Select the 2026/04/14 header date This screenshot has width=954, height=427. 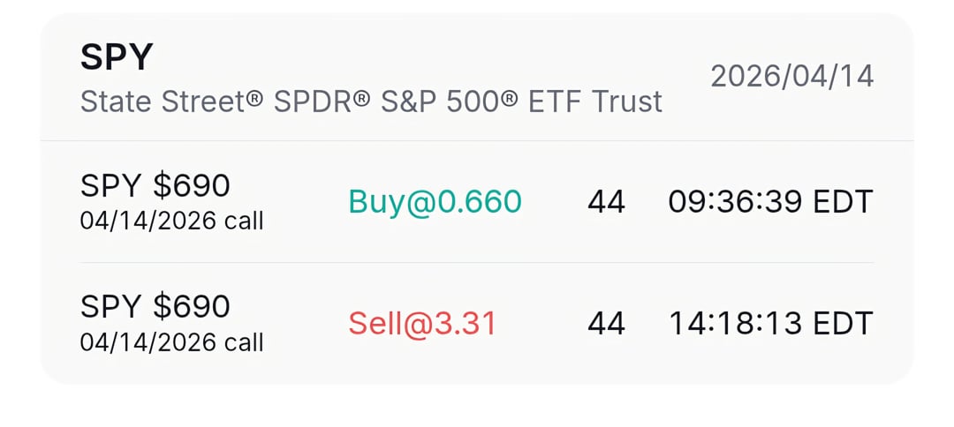[x=791, y=76]
